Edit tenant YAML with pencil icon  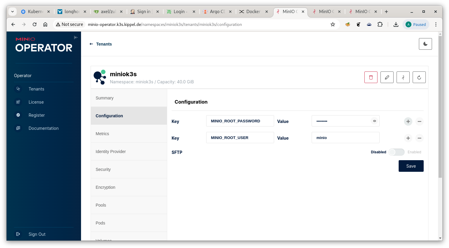tap(387, 77)
